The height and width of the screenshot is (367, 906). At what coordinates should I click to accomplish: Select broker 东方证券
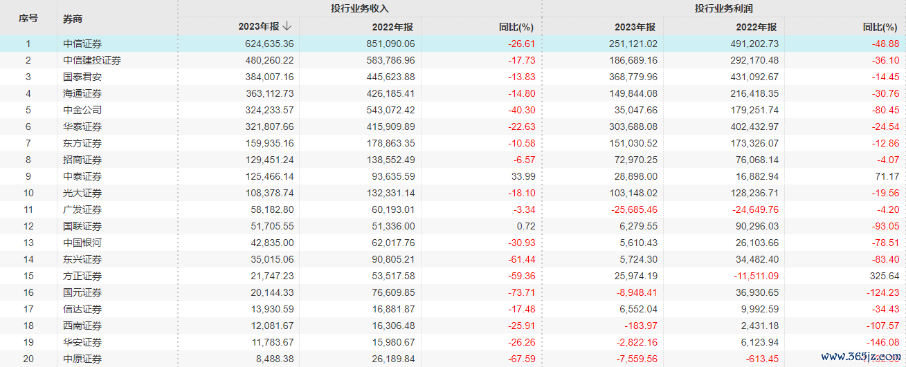(82, 143)
